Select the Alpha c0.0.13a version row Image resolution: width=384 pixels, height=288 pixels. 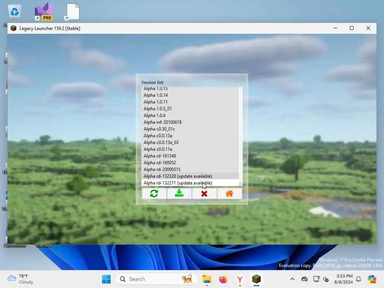point(190,136)
